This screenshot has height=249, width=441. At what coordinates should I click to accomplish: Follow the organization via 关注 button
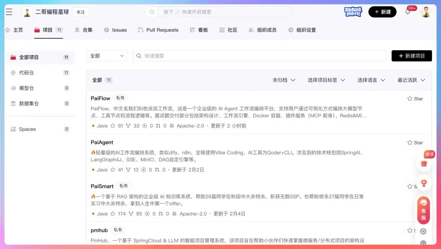pyautogui.click(x=80, y=12)
